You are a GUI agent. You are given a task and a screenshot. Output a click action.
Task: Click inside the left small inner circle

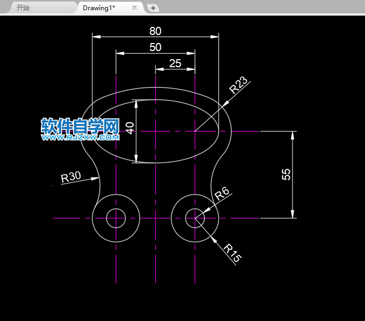point(116,218)
